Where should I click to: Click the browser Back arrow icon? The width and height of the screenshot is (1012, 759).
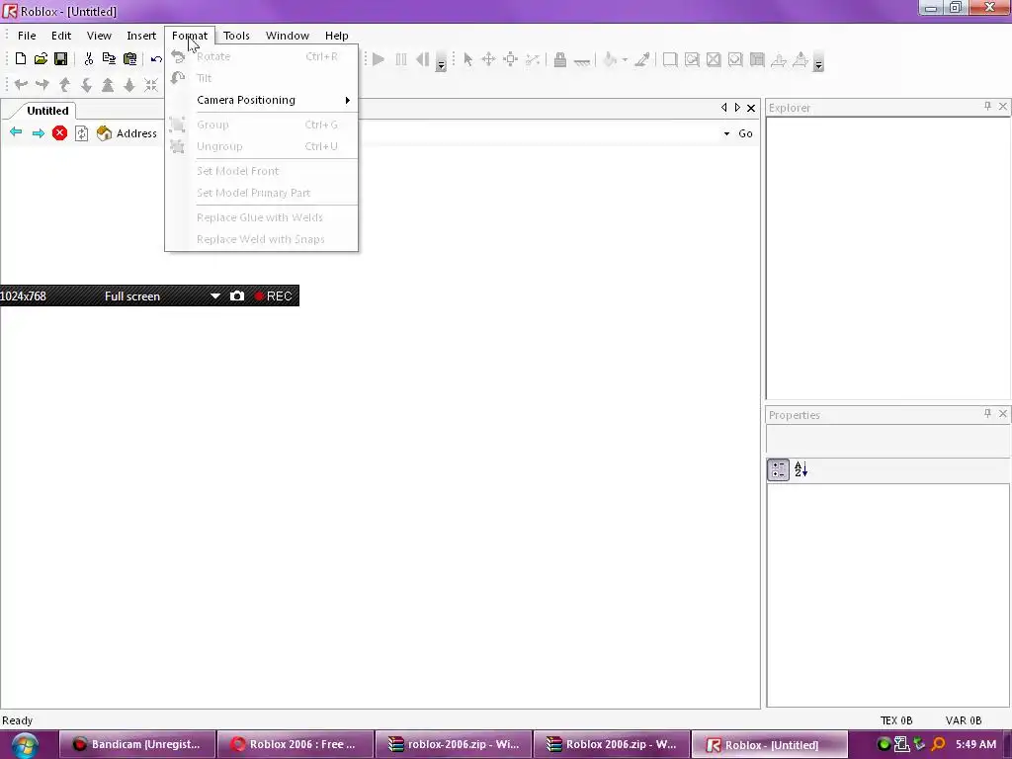16,133
